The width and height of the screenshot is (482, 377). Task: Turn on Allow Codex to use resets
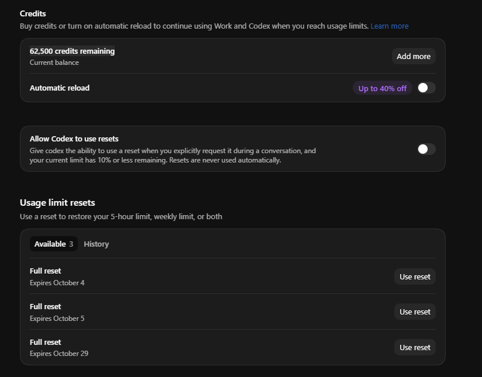tap(426, 149)
